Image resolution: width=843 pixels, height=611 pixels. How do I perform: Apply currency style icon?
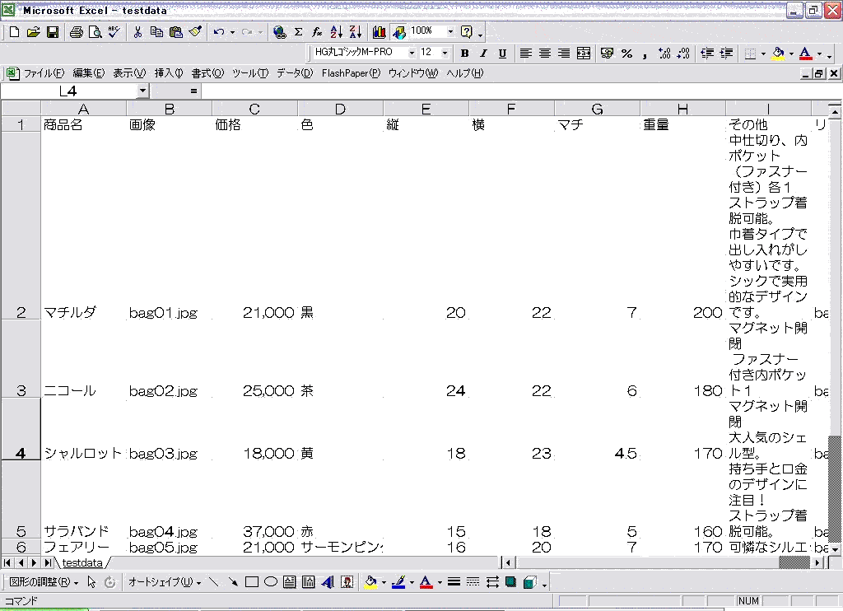[x=607, y=54]
